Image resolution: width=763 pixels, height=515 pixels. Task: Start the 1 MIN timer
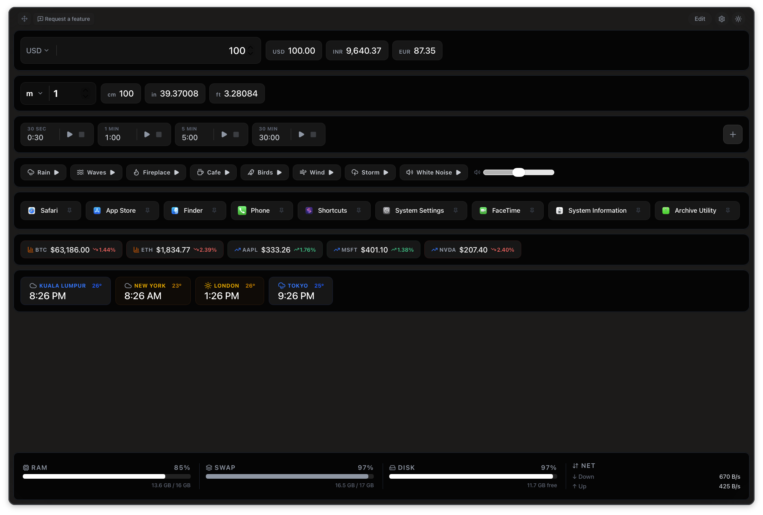point(147,134)
